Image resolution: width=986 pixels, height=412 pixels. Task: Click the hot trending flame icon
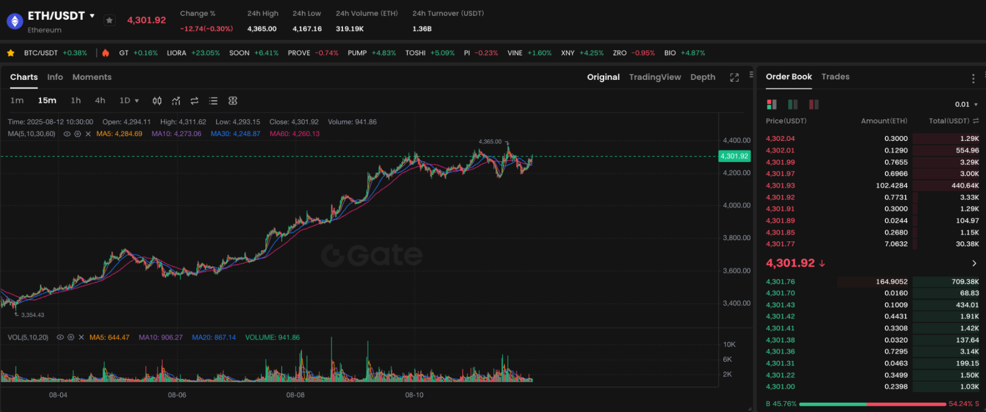(x=106, y=53)
